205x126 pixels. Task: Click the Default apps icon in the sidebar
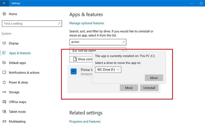(4, 63)
